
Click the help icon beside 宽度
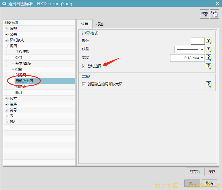(209, 58)
